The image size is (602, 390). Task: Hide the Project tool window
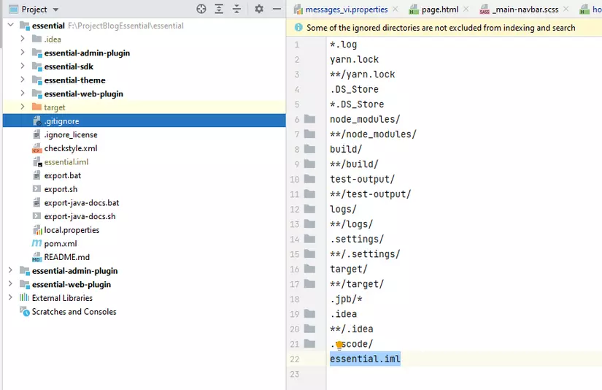coord(277,9)
